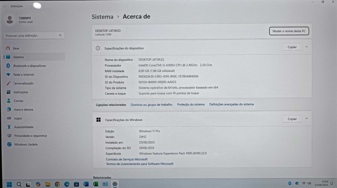Go back with the Definições back arrow
Image resolution: width=337 pixels, height=188 pixels.
click(x=5, y=6)
